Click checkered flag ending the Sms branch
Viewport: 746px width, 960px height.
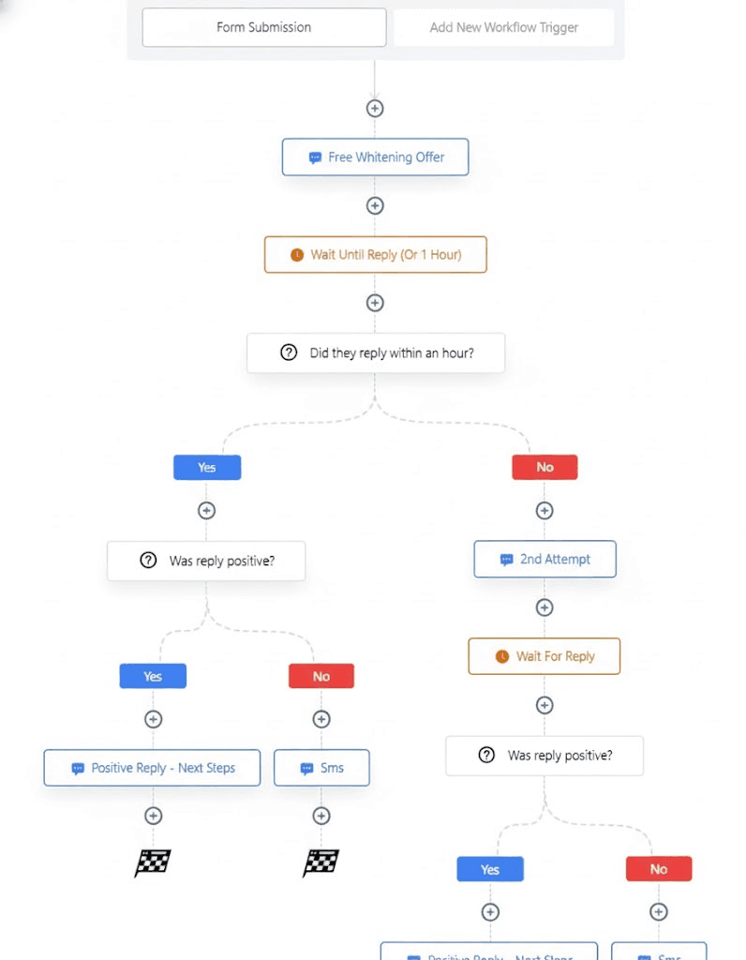(321, 862)
